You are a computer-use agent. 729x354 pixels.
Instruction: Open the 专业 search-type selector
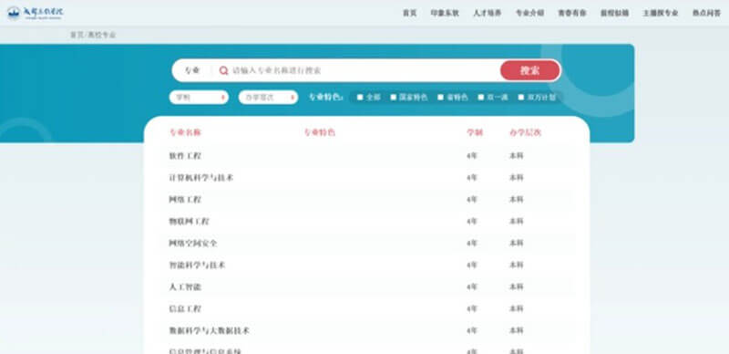coord(192,71)
